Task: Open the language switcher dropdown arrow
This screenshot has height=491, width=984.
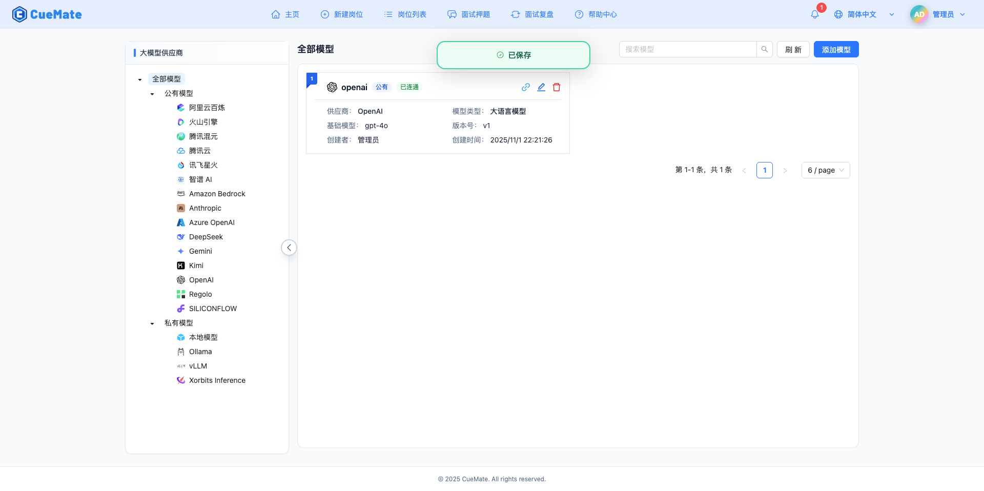Action: click(x=892, y=14)
